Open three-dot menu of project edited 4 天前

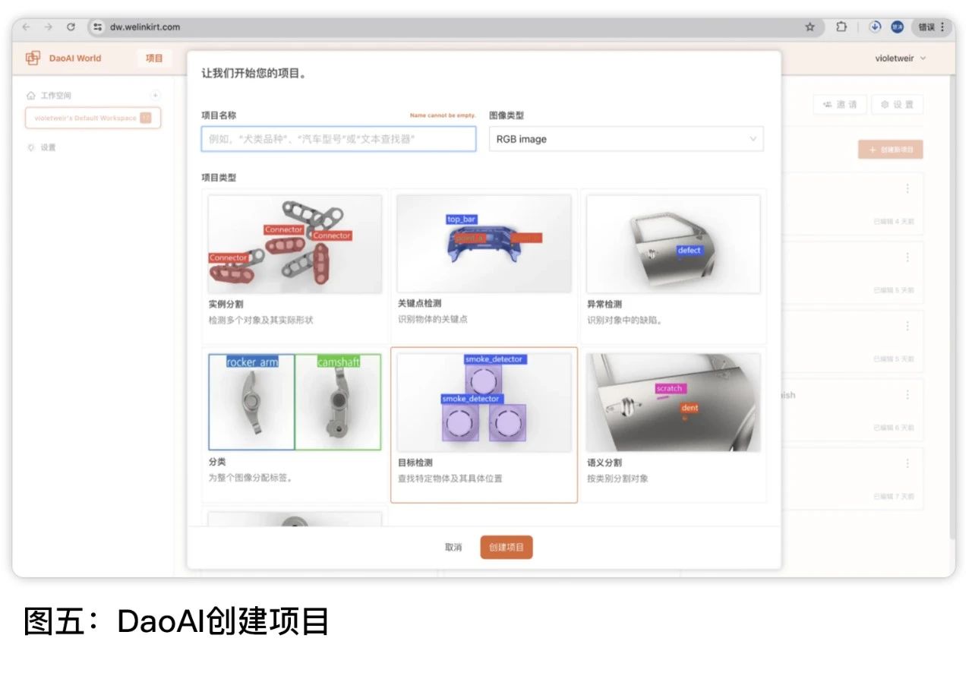907,188
